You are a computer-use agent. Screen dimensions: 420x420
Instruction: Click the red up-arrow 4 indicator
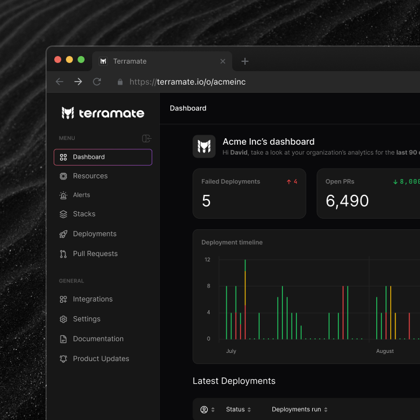pyautogui.click(x=292, y=181)
